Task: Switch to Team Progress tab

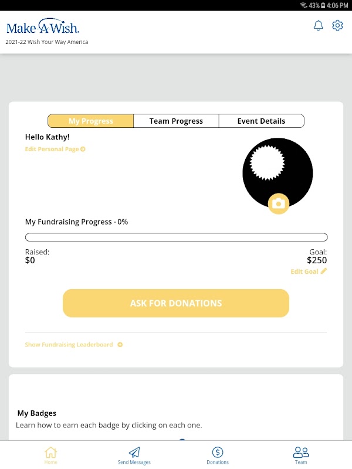Action: point(176,121)
